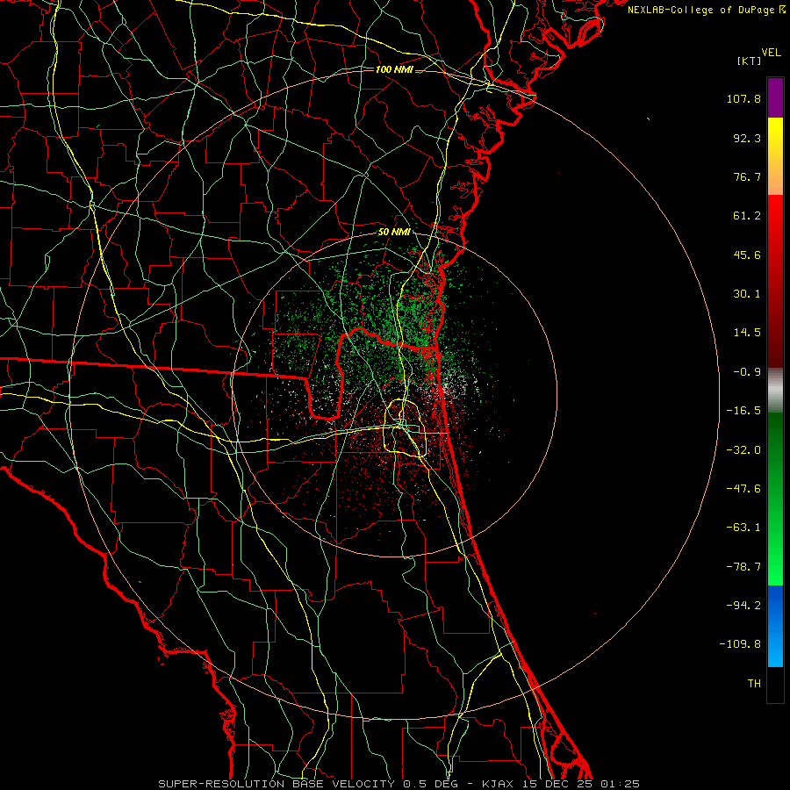Click the NEXLAB-College of DuPage watermark text
Image resolution: width=790 pixels, height=790 pixels.
tap(706, 10)
